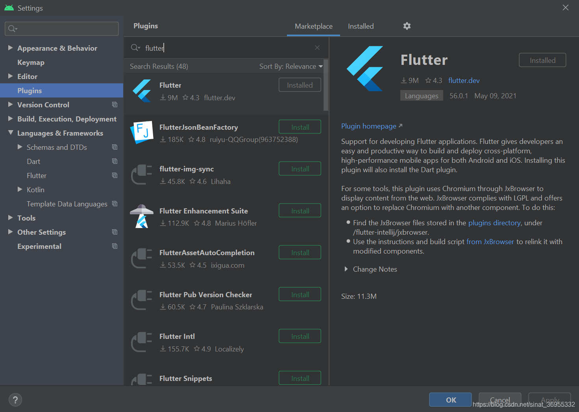Expand the Version Control tree node

pyautogui.click(x=11, y=104)
